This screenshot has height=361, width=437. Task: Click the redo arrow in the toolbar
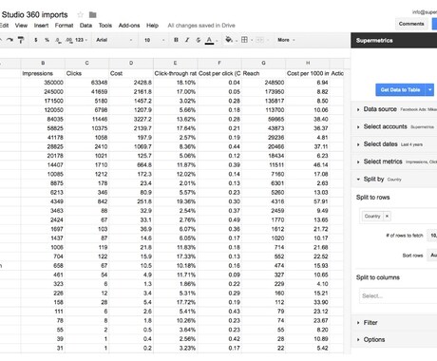9,40
